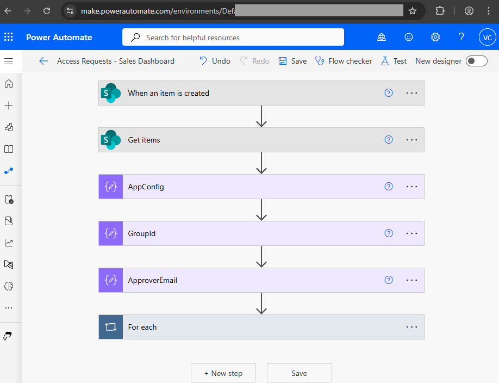499x383 pixels.
Task: Focus the Search for helpful resources box
Action: pos(233,38)
